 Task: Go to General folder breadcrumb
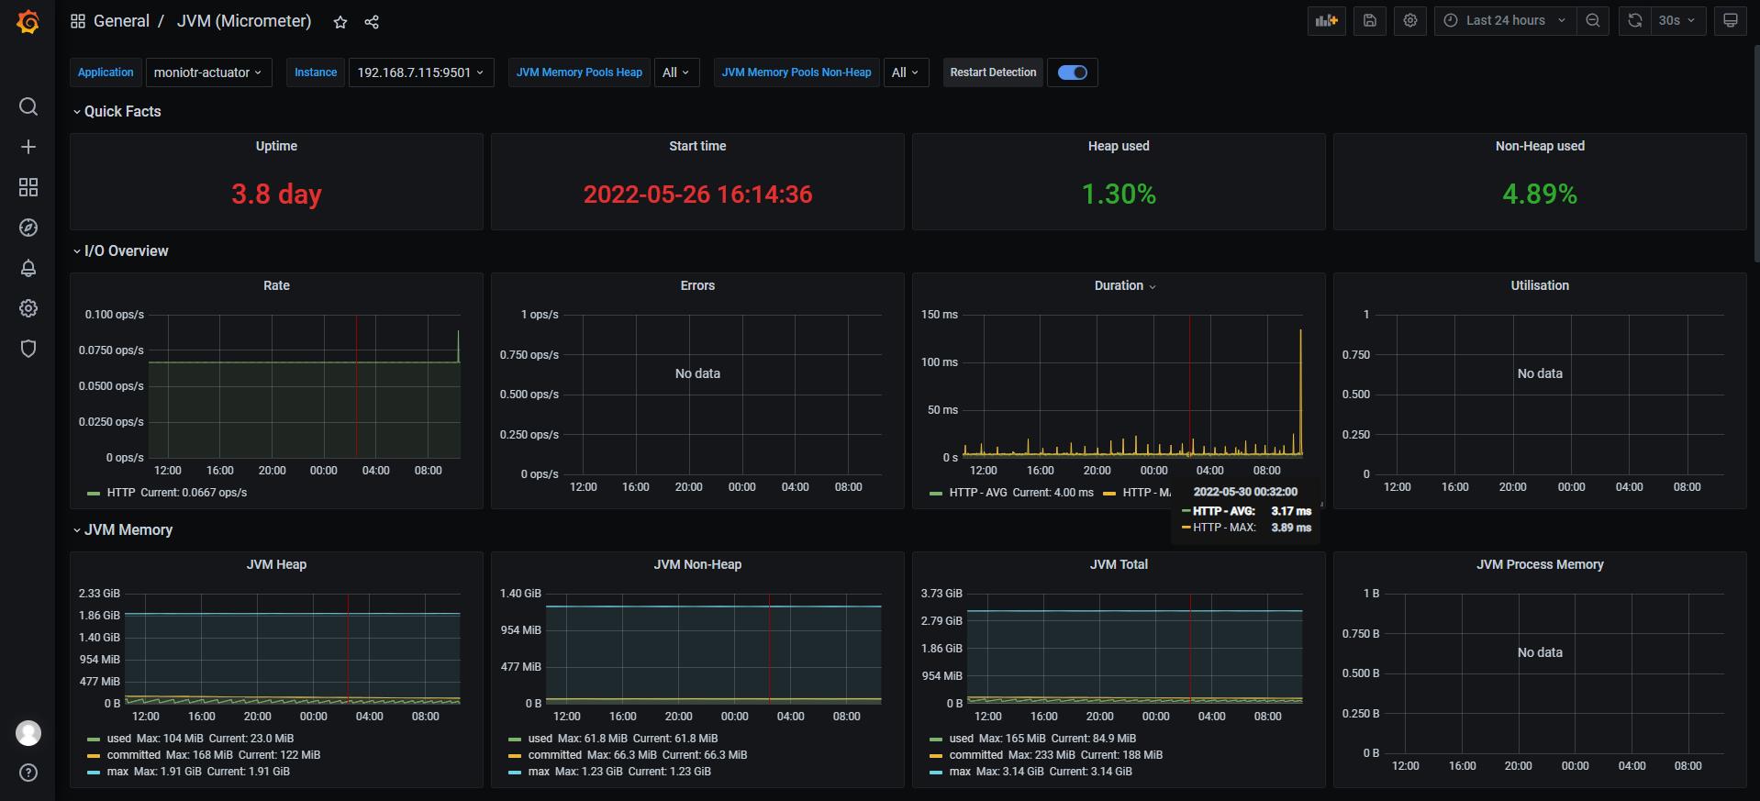(121, 21)
